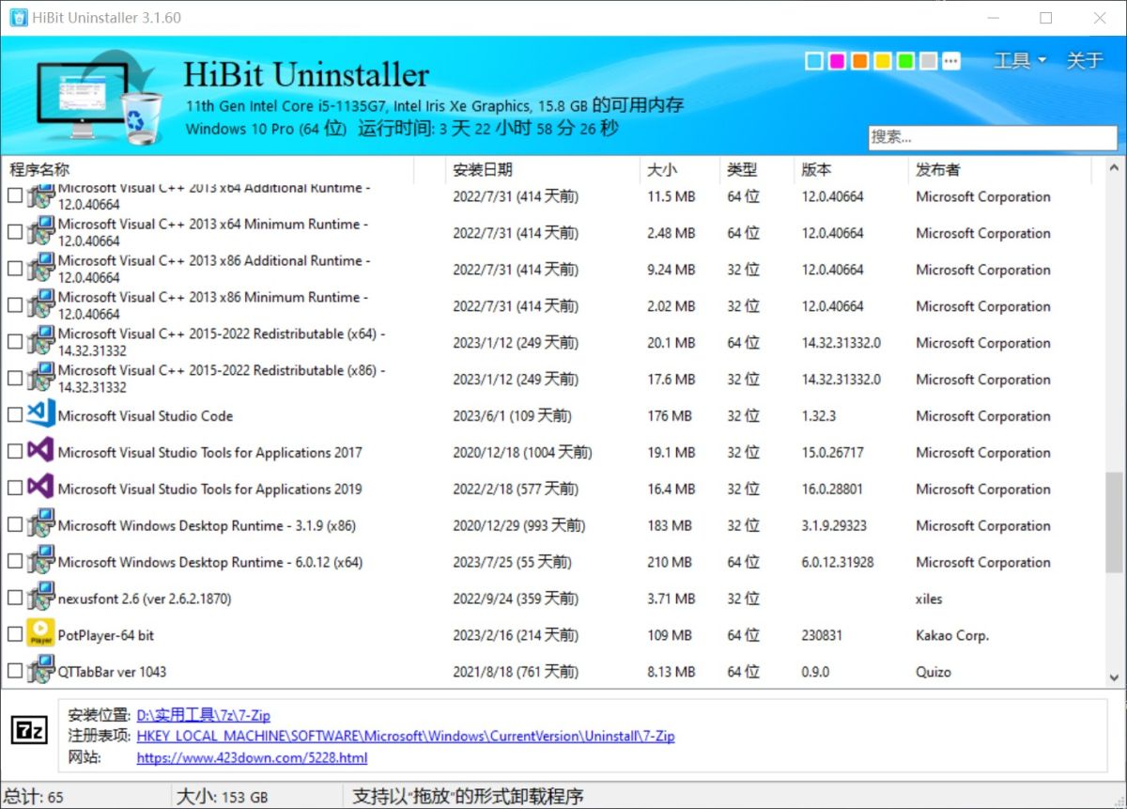Viewport: 1127px width, 809px height.
Task: Click the nexusfont 2.6 program icon
Action: pyautogui.click(x=40, y=598)
